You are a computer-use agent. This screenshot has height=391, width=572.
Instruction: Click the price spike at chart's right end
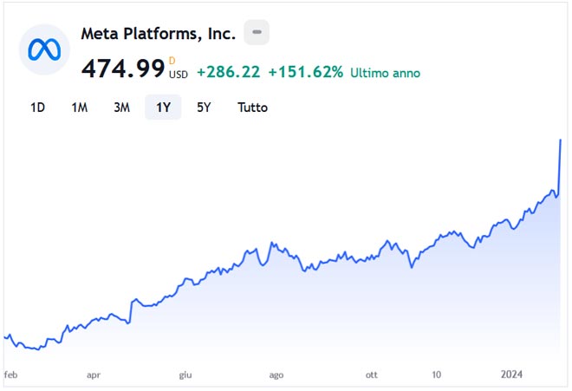click(x=561, y=141)
